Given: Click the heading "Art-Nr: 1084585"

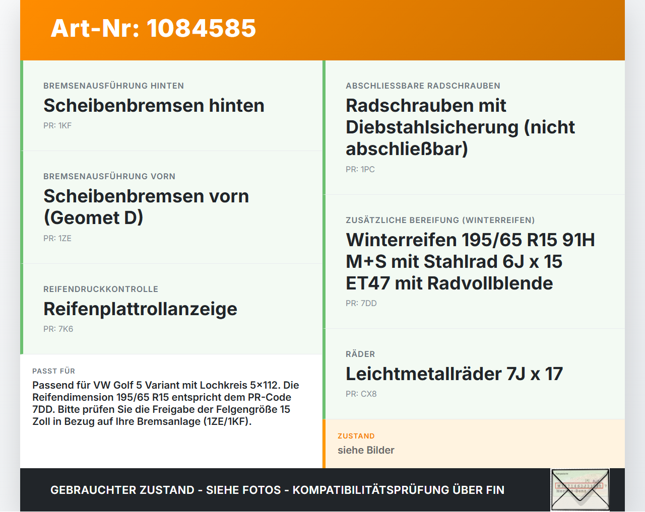Looking at the screenshot, I should coord(153,28).
